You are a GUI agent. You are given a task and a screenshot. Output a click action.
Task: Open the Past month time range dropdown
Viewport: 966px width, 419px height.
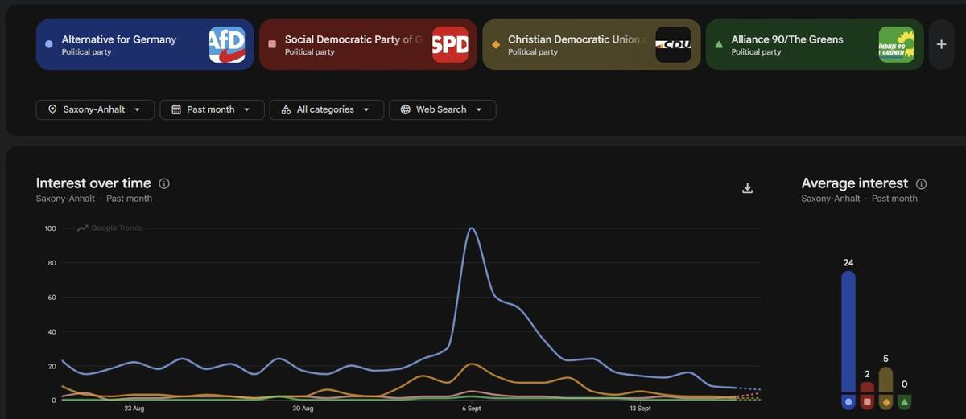[212, 109]
